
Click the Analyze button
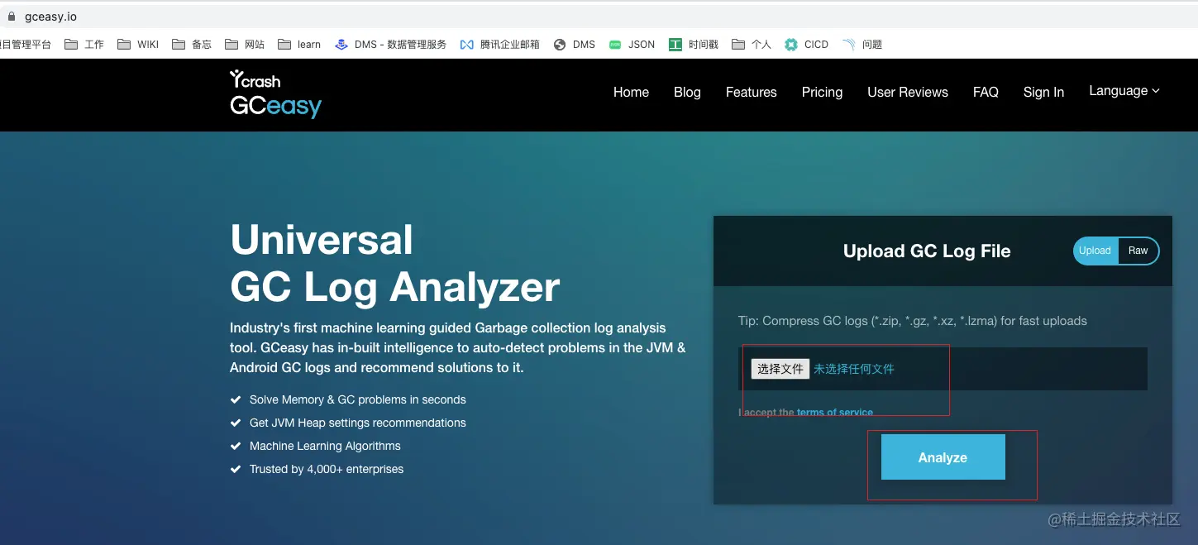(943, 457)
